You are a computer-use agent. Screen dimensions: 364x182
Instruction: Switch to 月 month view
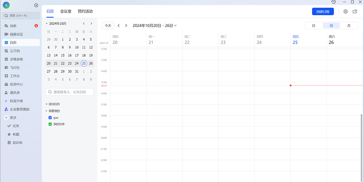(349, 26)
